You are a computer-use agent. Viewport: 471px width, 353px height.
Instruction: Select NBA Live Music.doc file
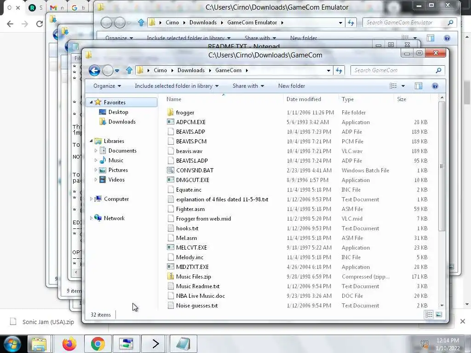(x=201, y=296)
